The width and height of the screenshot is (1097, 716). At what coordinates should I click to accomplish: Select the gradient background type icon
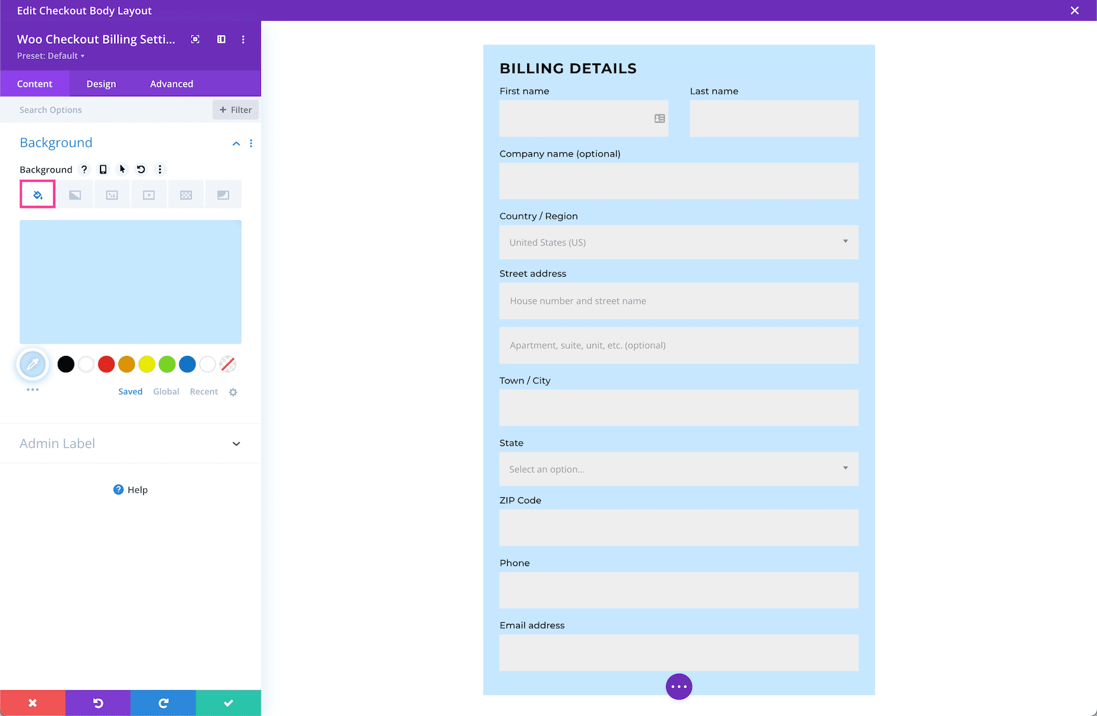[74, 194]
